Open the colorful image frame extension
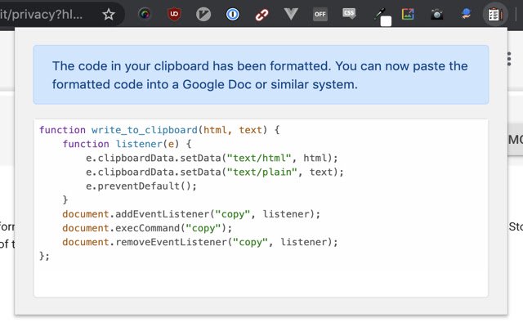This screenshot has height=327, width=523. pyautogui.click(x=408, y=14)
